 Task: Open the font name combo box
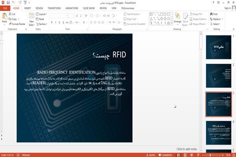(x=59, y=16)
